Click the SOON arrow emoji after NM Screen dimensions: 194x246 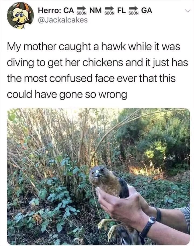point(109,11)
